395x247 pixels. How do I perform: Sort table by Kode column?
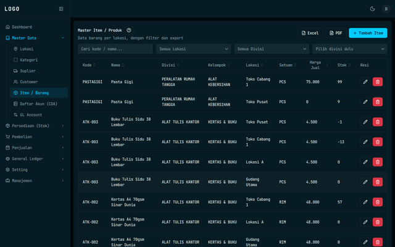point(89,65)
